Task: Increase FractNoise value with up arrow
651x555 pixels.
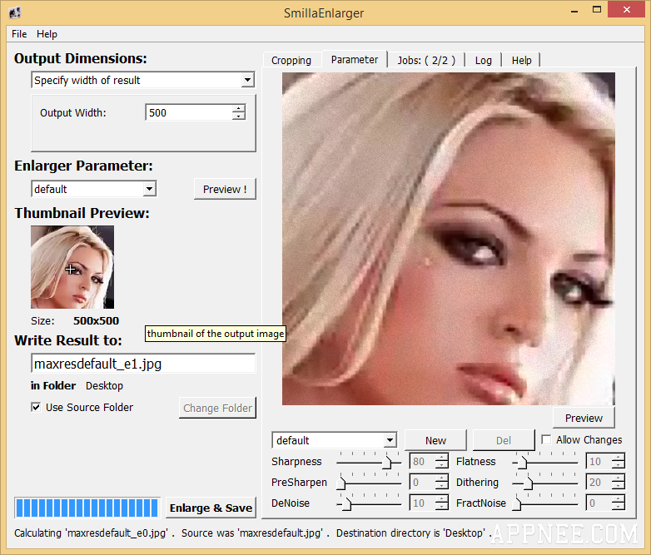Action: pyautogui.click(x=619, y=499)
